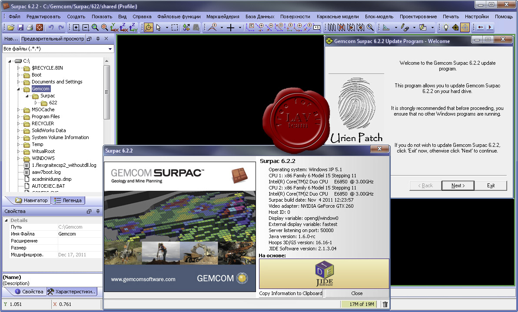Toggle the solid faces render icon
This screenshot has width=518, height=312.
[x=455, y=27]
